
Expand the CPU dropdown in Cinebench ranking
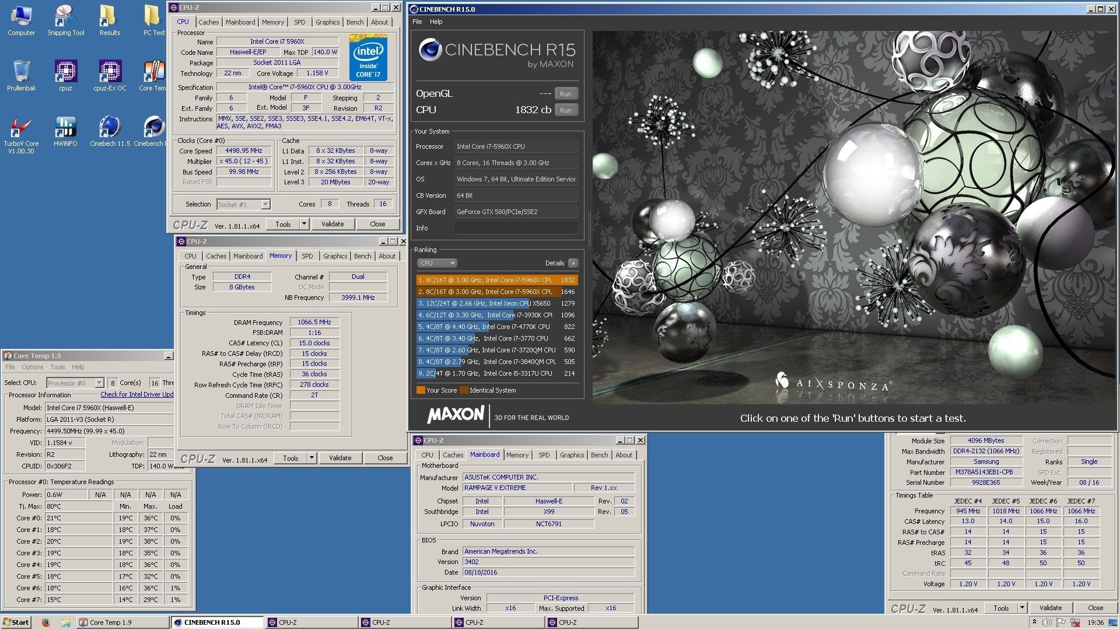point(436,263)
